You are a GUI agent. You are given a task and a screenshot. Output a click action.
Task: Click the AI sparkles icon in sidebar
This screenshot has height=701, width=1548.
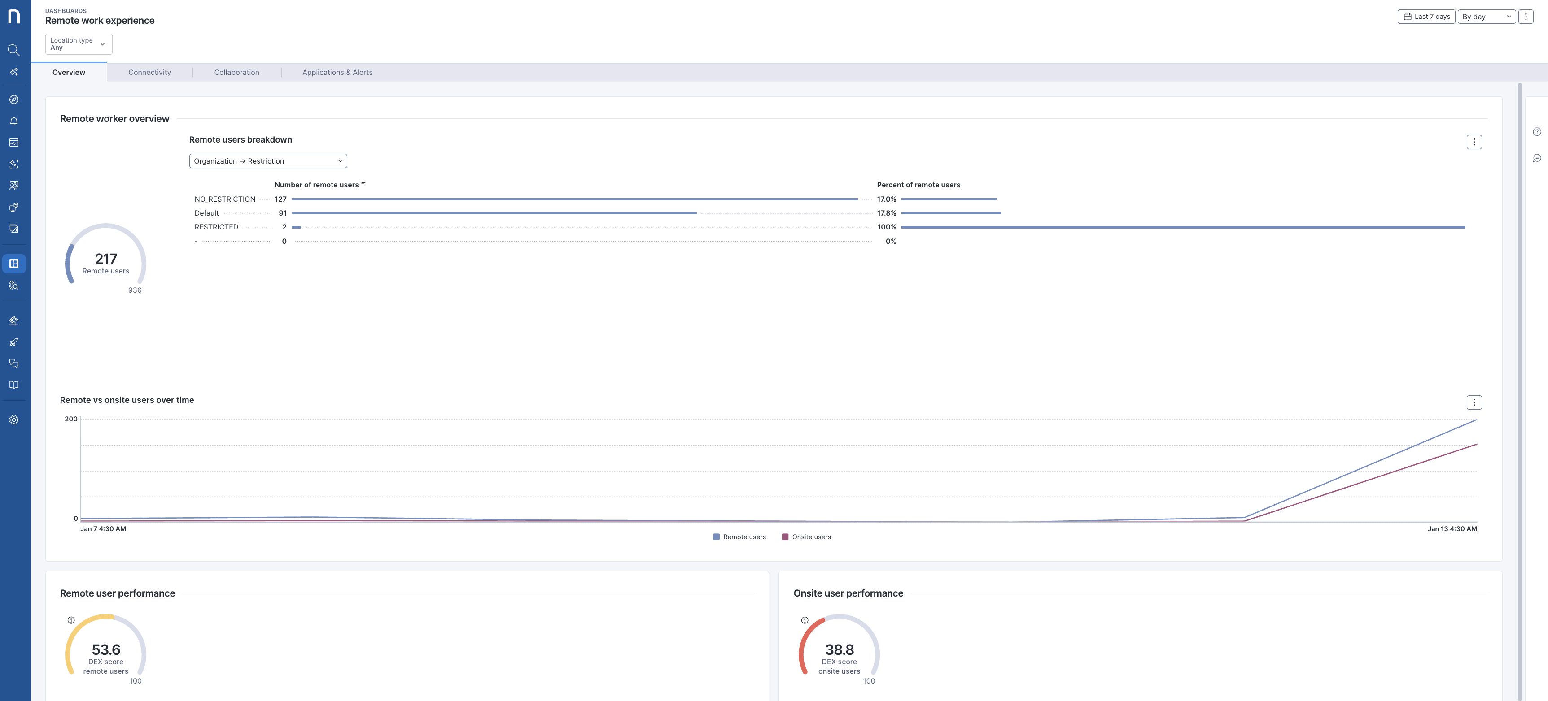[14, 72]
